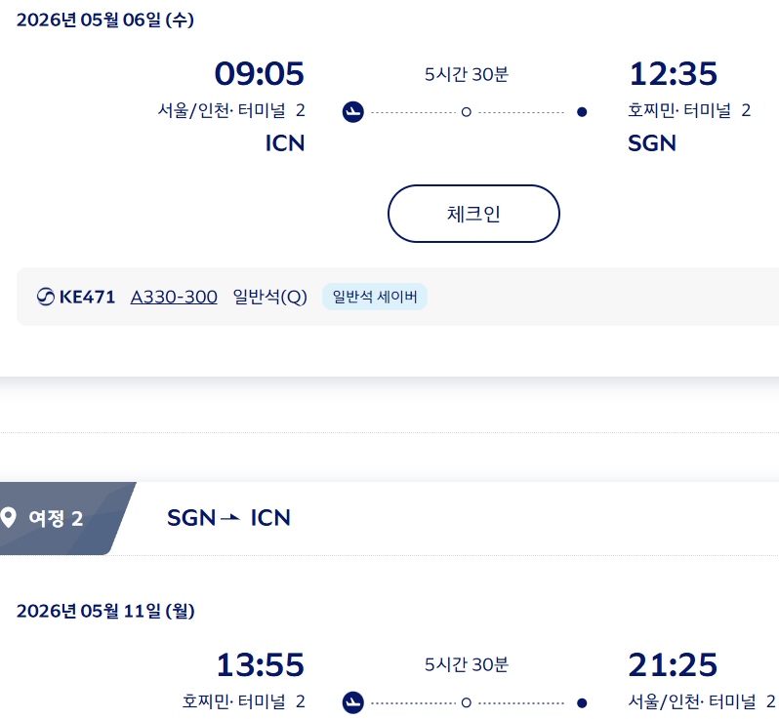Image resolution: width=779 pixels, height=719 pixels.
Task: Click the 일반석(Q) cabin class label
Action: tap(269, 297)
